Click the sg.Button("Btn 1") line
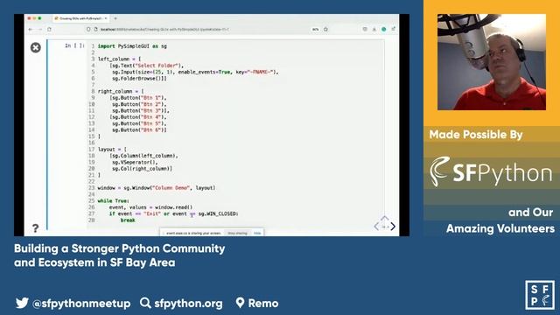560x315 pixels. pos(138,97)
